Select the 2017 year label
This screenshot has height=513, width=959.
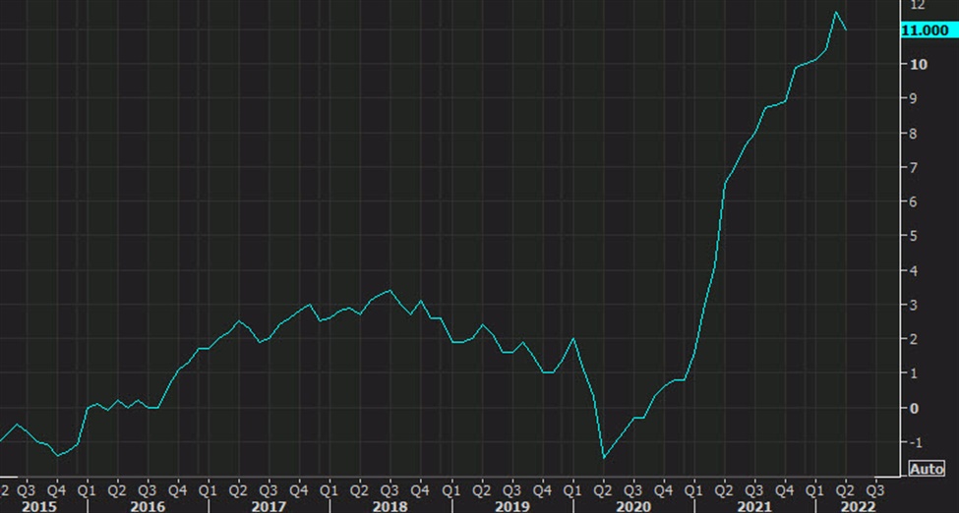(x=269, y=507)
